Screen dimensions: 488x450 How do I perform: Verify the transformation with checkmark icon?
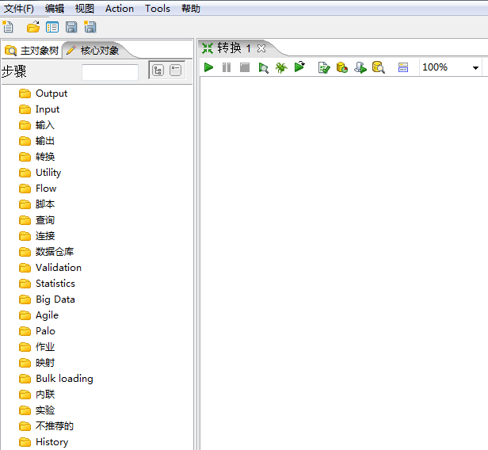[x=324, y=67]
